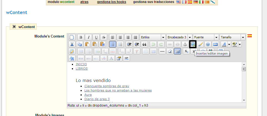Click the editor scrollbar down arrow
The width and height of the screenshot is (267, 116).
[244, 100]
